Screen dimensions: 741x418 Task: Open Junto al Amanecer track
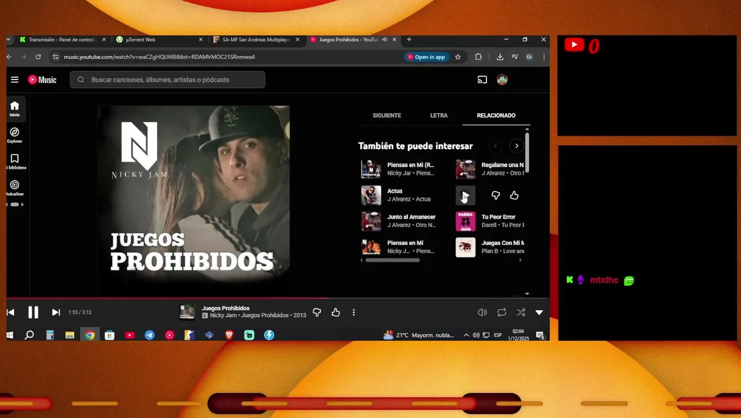coord(411,217)
